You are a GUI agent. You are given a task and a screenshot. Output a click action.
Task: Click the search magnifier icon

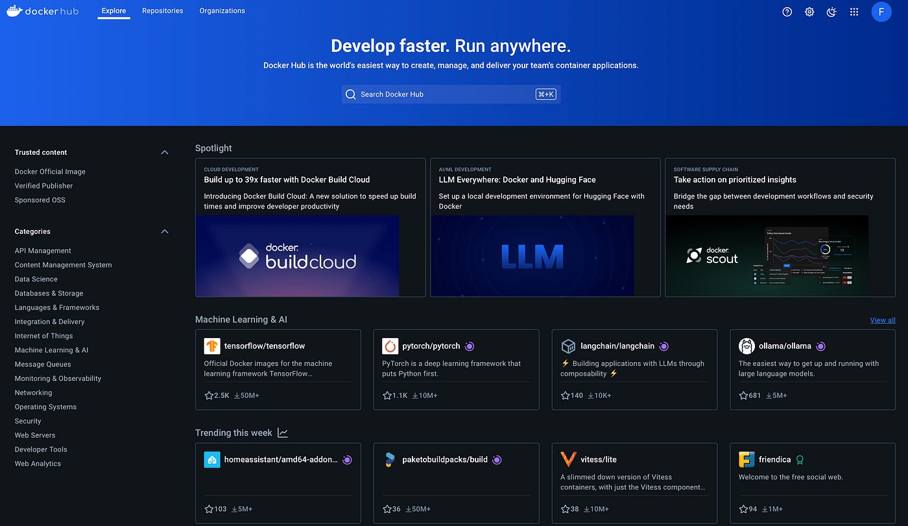[351, 95]
